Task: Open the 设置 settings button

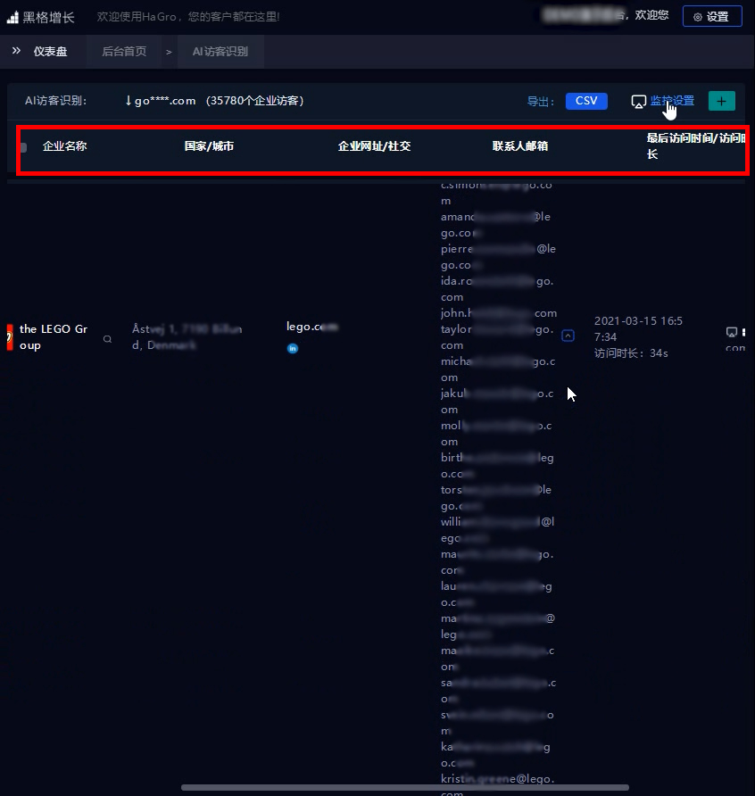Action: (711, 16)
